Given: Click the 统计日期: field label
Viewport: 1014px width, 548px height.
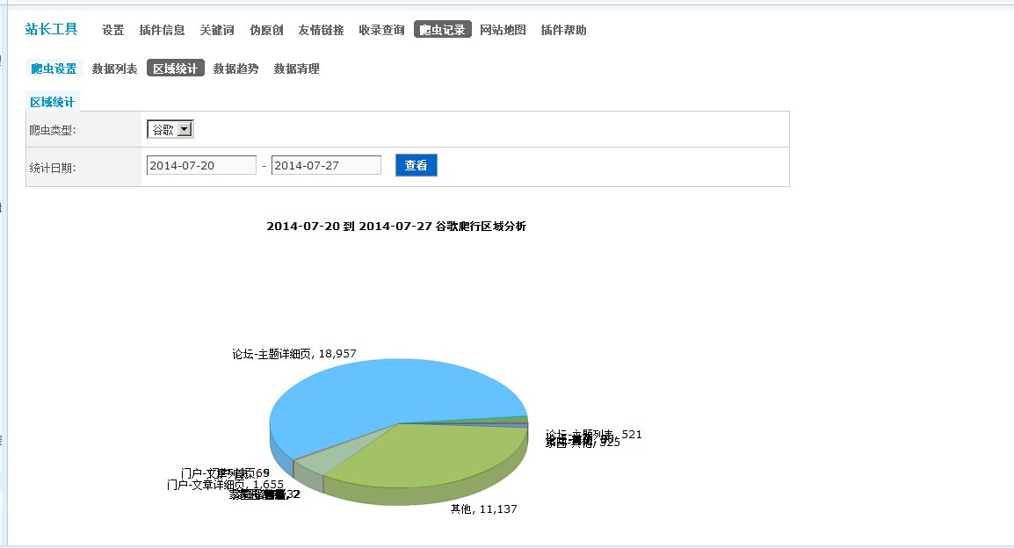Looking at the screenshot, I should click(53, 168).
